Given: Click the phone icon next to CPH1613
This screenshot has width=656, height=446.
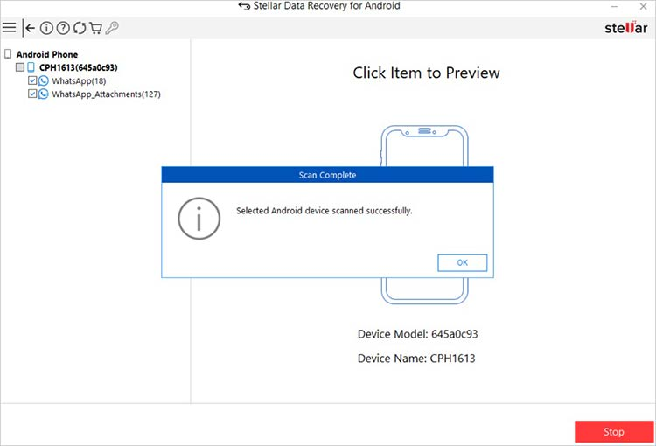Looking at the screenshot, I should [x=31, y=67].
